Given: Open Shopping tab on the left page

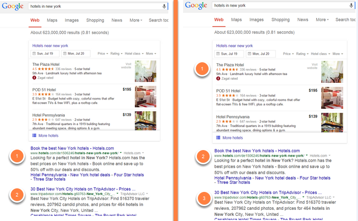Looking at the screenshot, I should tap(95, 20).
